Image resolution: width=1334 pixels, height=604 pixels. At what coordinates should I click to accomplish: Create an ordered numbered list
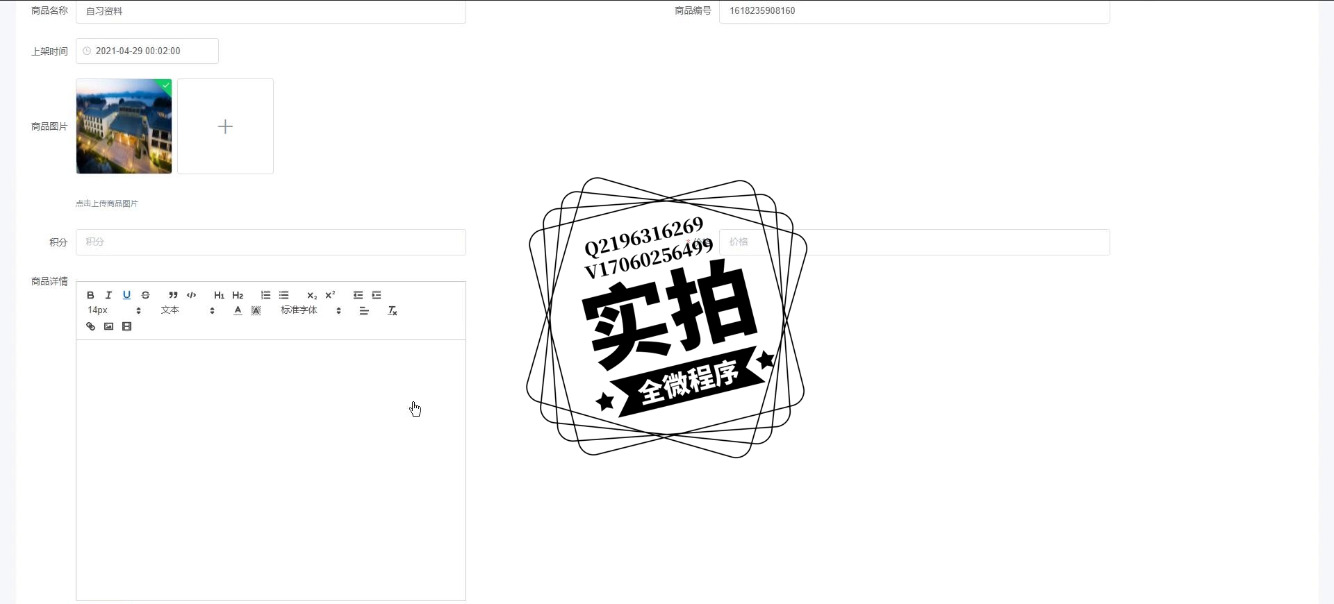point(265,295)
